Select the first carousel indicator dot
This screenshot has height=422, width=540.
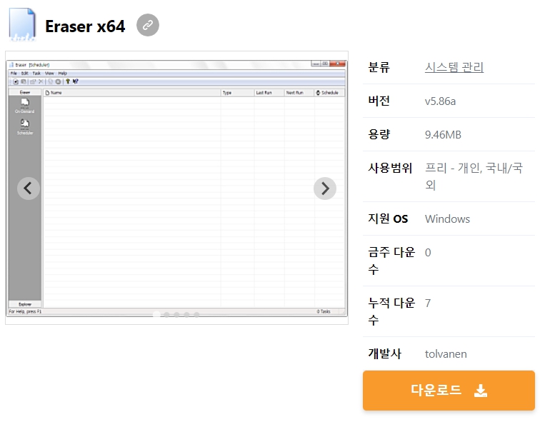click(x=156, y=315)
